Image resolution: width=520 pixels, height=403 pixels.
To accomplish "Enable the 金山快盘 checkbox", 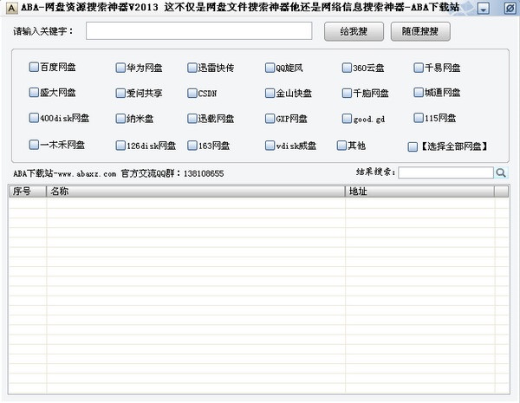I will tap(270, 94).
